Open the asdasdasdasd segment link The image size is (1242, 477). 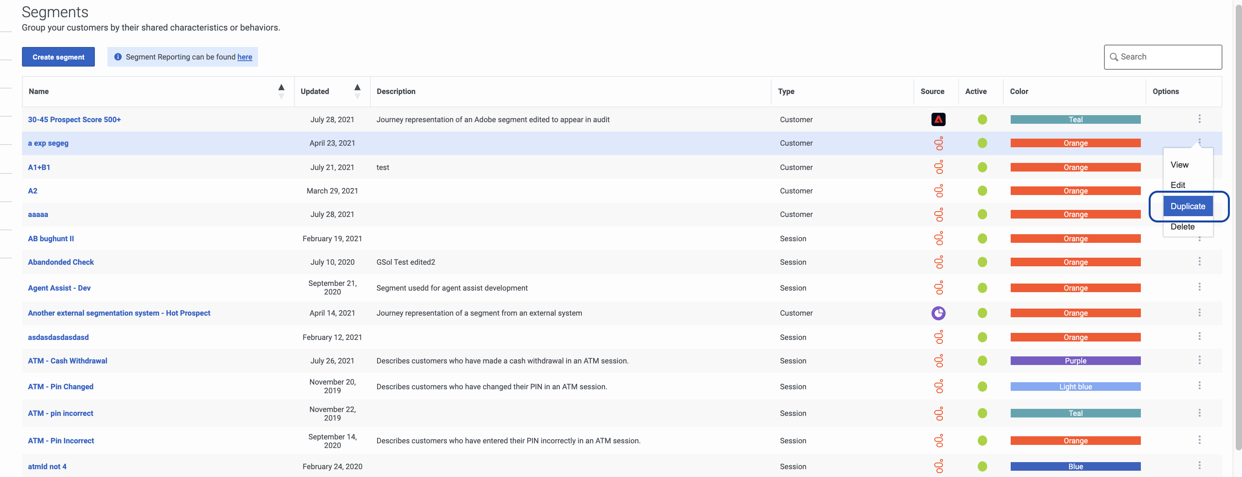coord(58,337)
